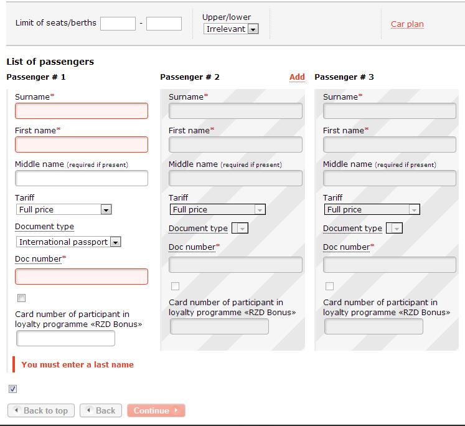Click the Add link next to Passenger # 2
465x426 pixels.
click(x=297, y=77)
